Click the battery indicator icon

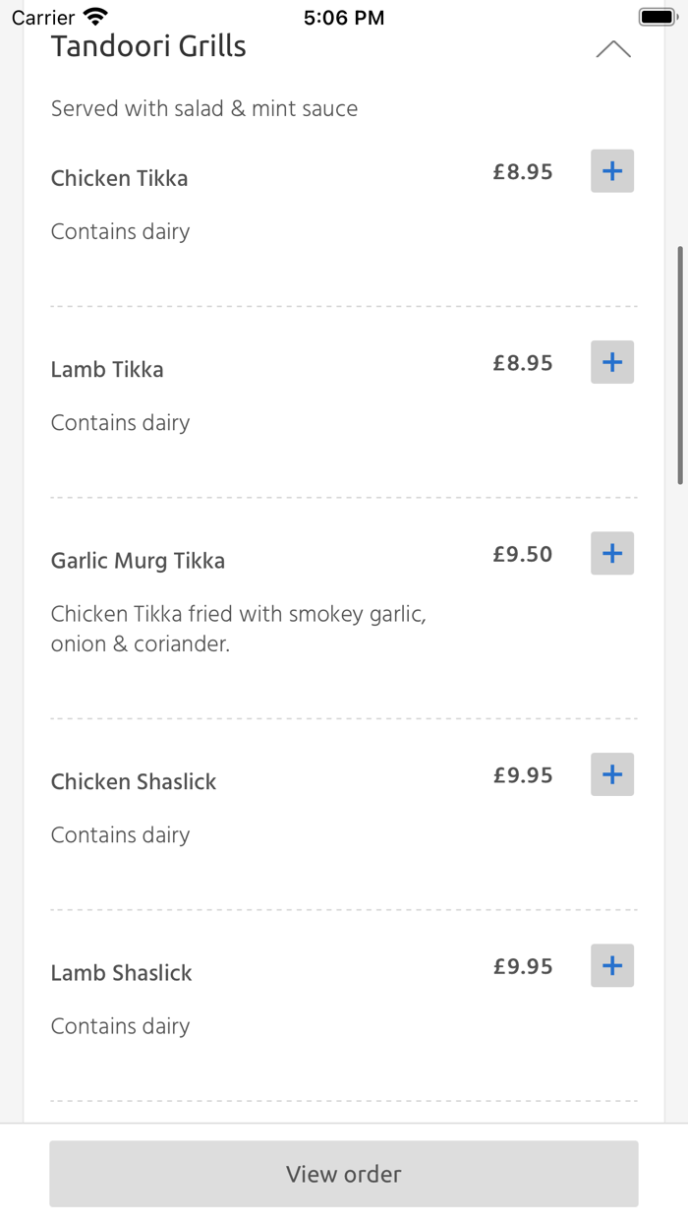pyautogui.click(x=657, y=16)
